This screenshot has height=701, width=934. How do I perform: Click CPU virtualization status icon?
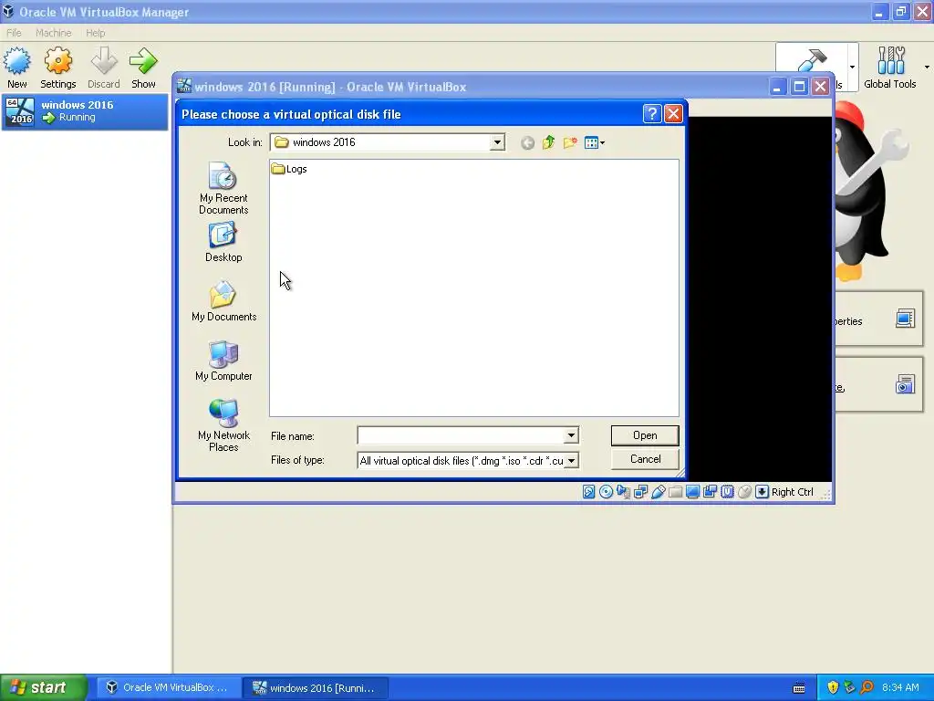click(x=727, y=492)
